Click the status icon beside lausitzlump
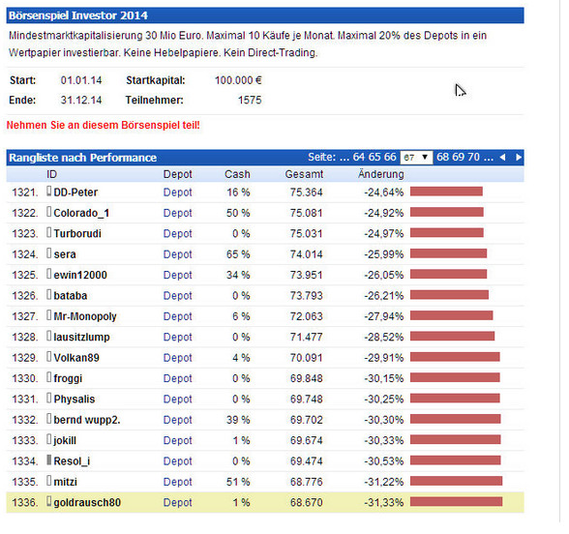 click(x=49, y=336)
